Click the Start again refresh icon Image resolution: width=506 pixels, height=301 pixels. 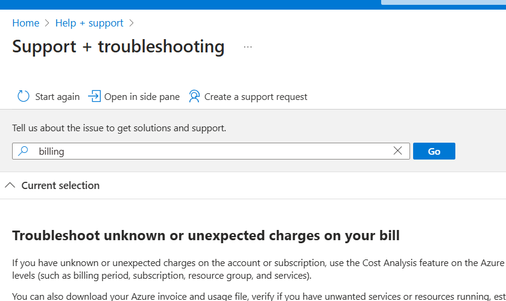tap(24, 96)
